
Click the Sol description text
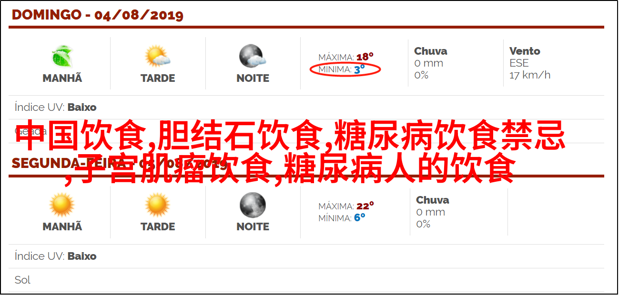pyautogui.click(x=22, y=280)
